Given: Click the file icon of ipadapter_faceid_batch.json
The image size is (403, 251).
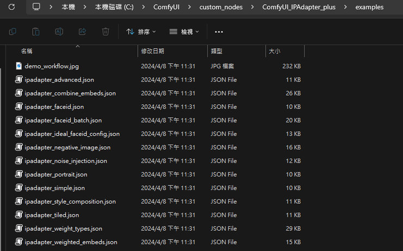Looking at the screenshot, I should click(19, 120).
